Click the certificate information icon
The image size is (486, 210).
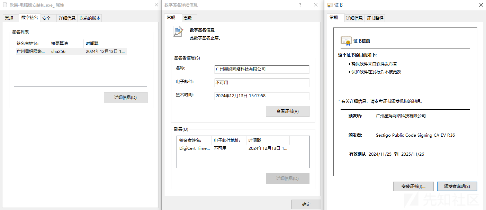346,41
